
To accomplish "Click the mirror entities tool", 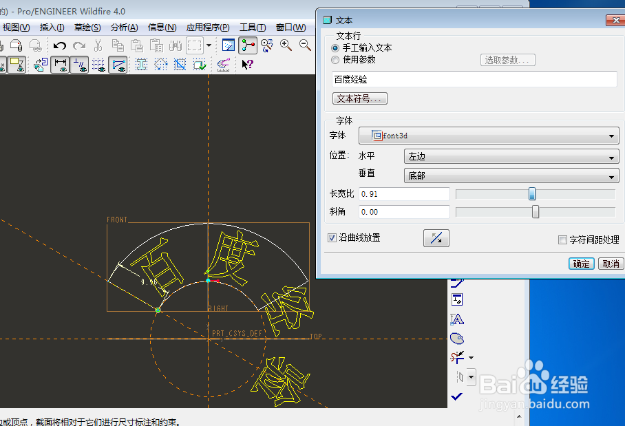I will [460, 376].
